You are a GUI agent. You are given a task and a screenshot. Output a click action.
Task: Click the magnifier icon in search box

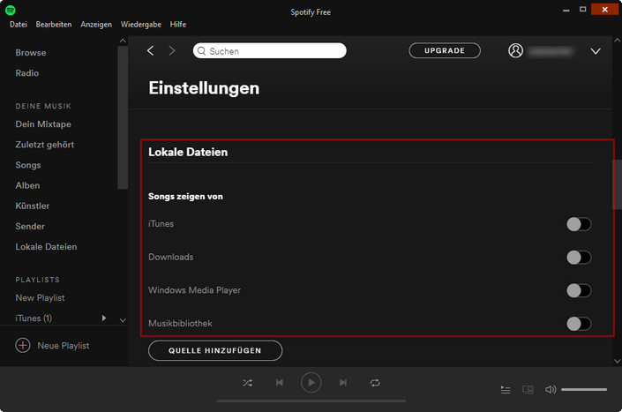[x=201, y=51]
